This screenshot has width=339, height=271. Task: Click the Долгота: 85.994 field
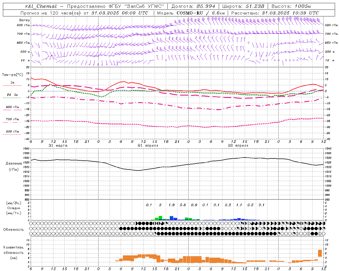193,6
